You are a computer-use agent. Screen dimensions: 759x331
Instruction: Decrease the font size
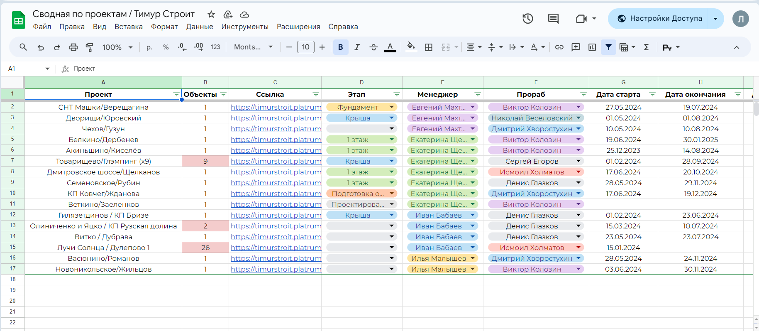point(289,47)
